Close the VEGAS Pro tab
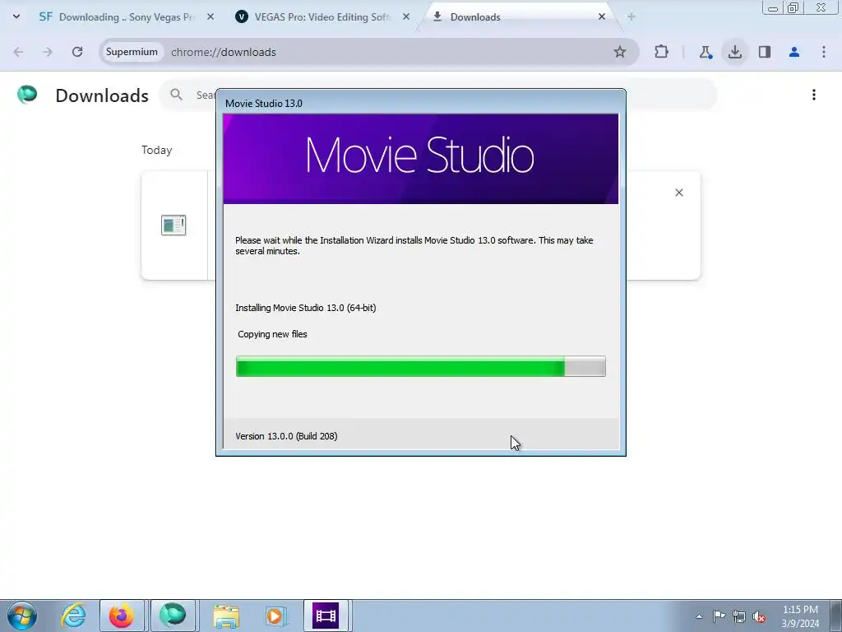 coord(406,16)
